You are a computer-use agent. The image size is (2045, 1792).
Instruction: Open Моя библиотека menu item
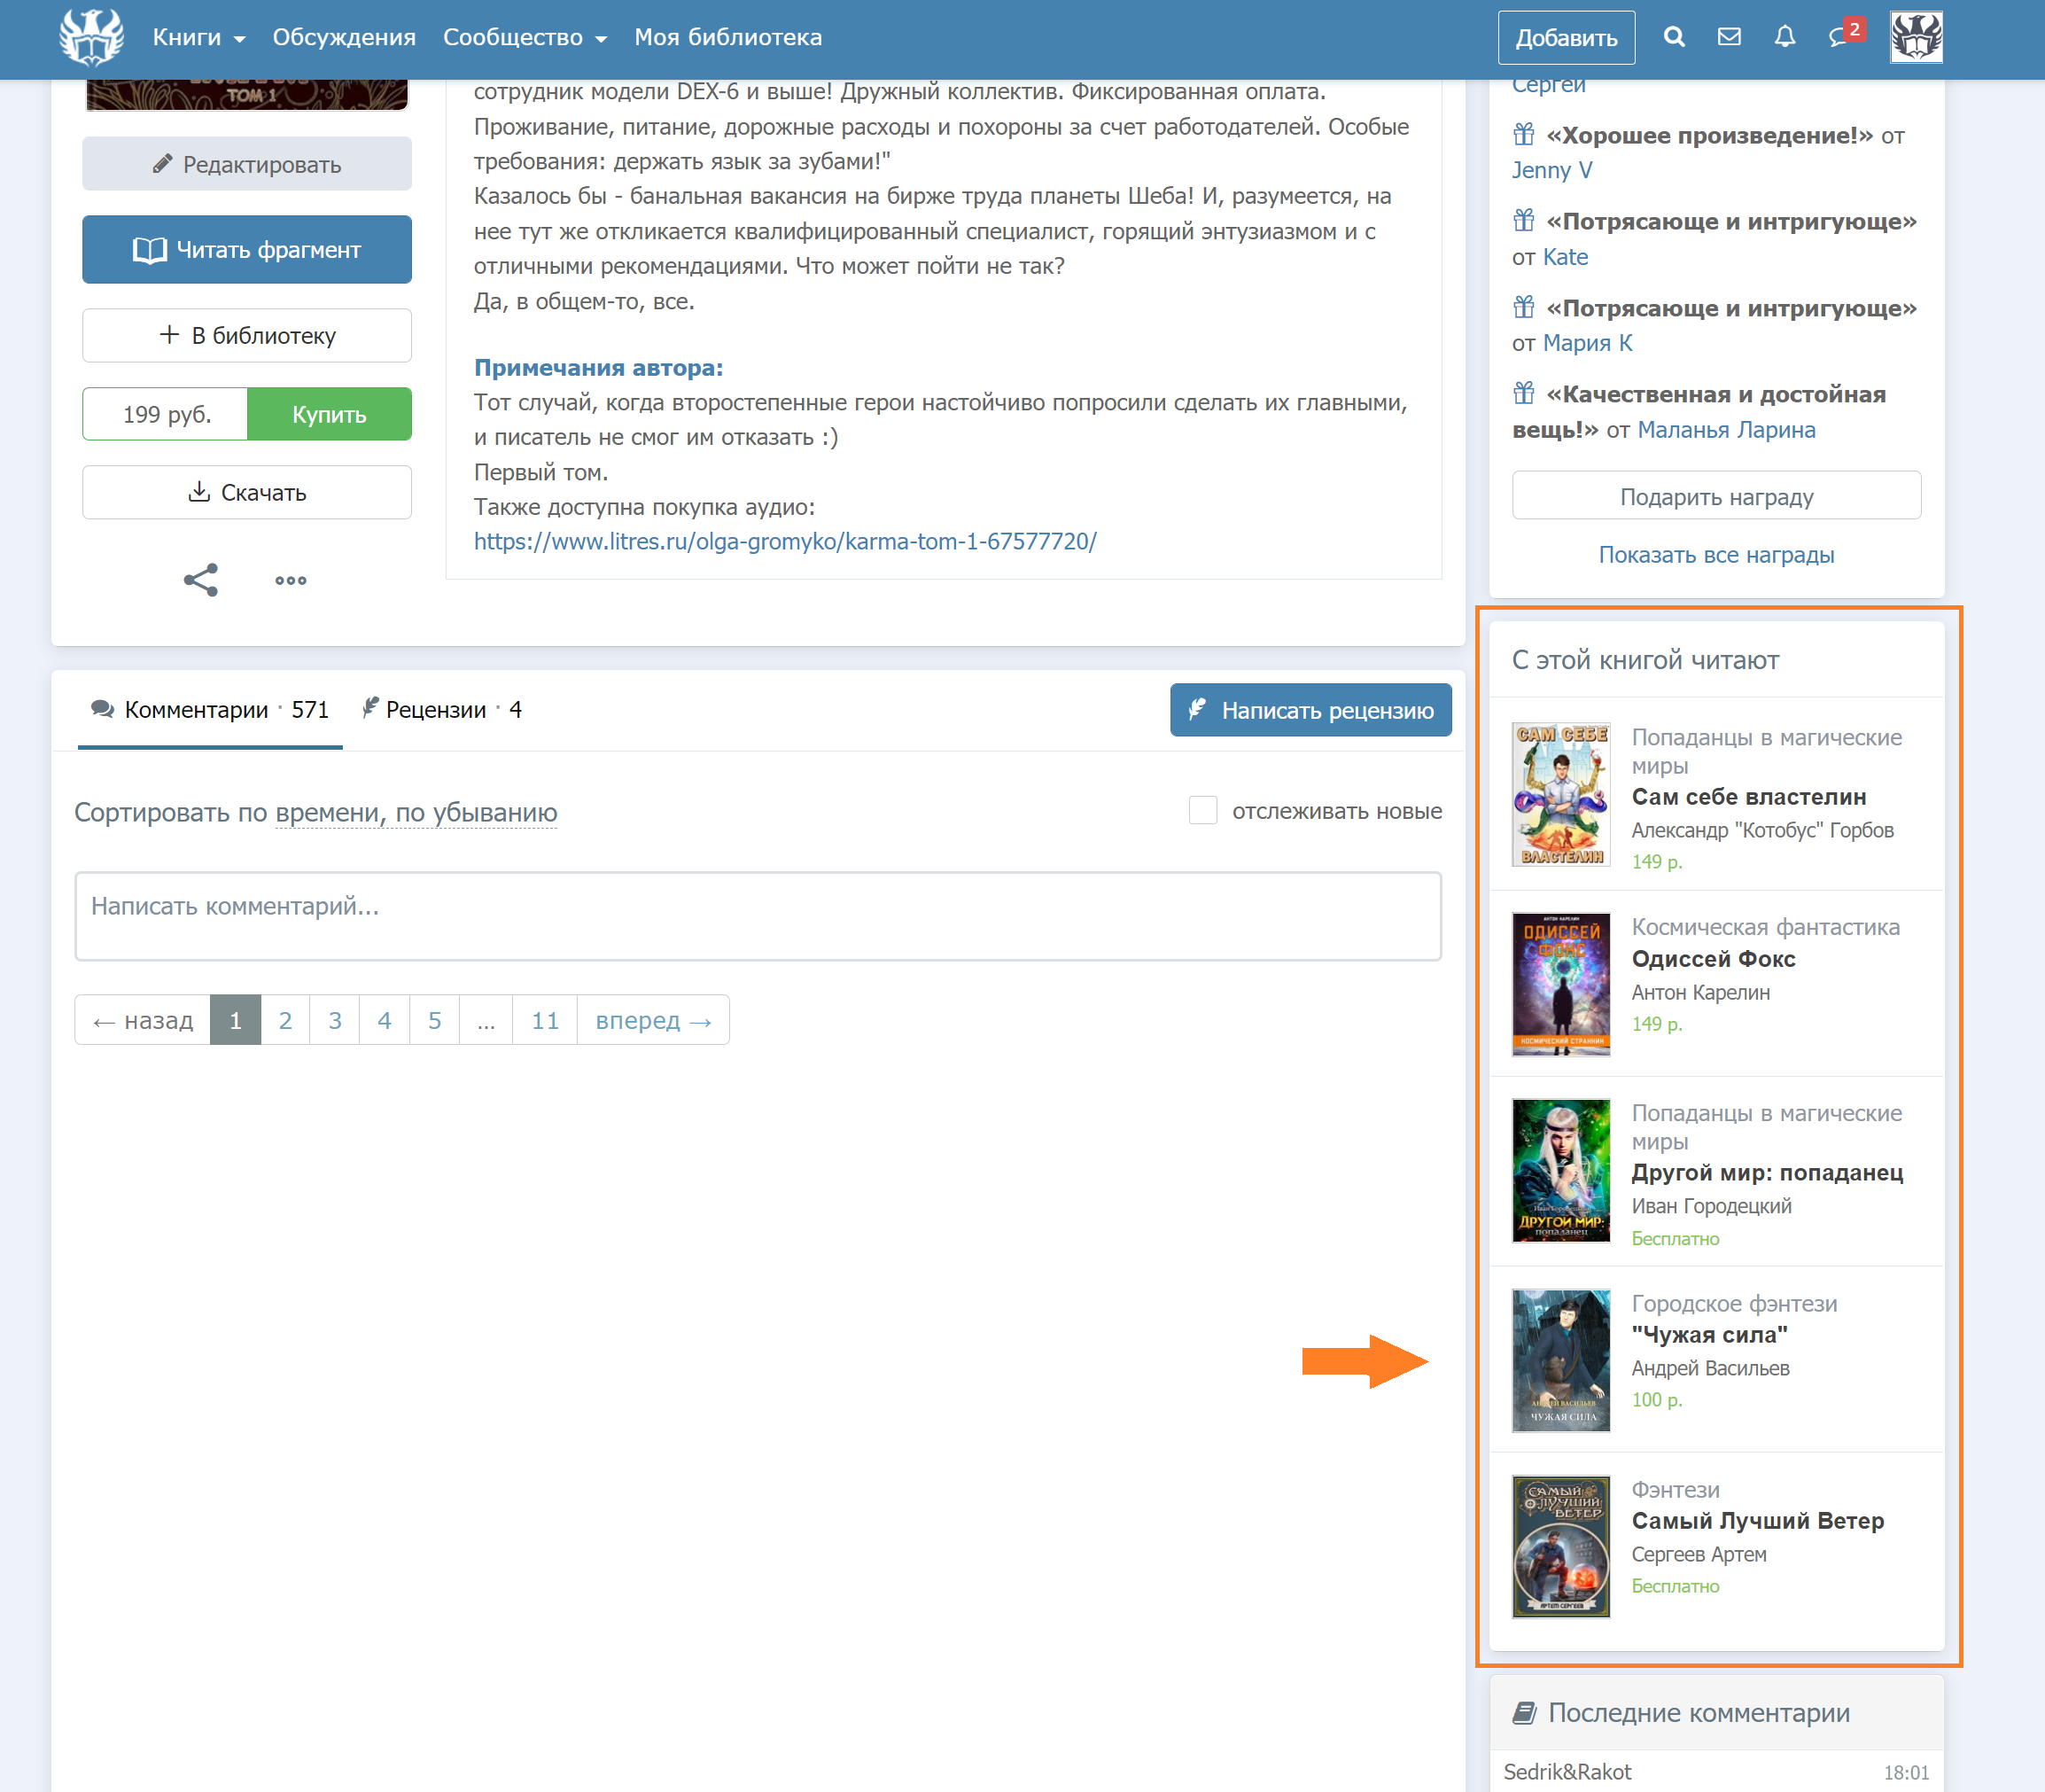coord(727,37)
